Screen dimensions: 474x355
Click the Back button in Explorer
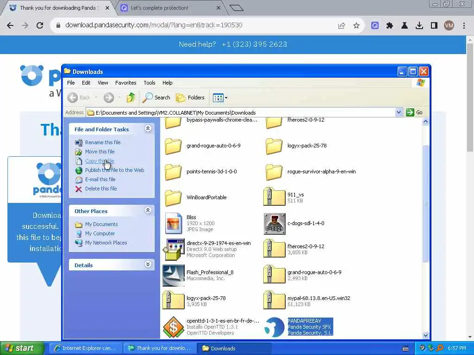[x=79, y=98]
